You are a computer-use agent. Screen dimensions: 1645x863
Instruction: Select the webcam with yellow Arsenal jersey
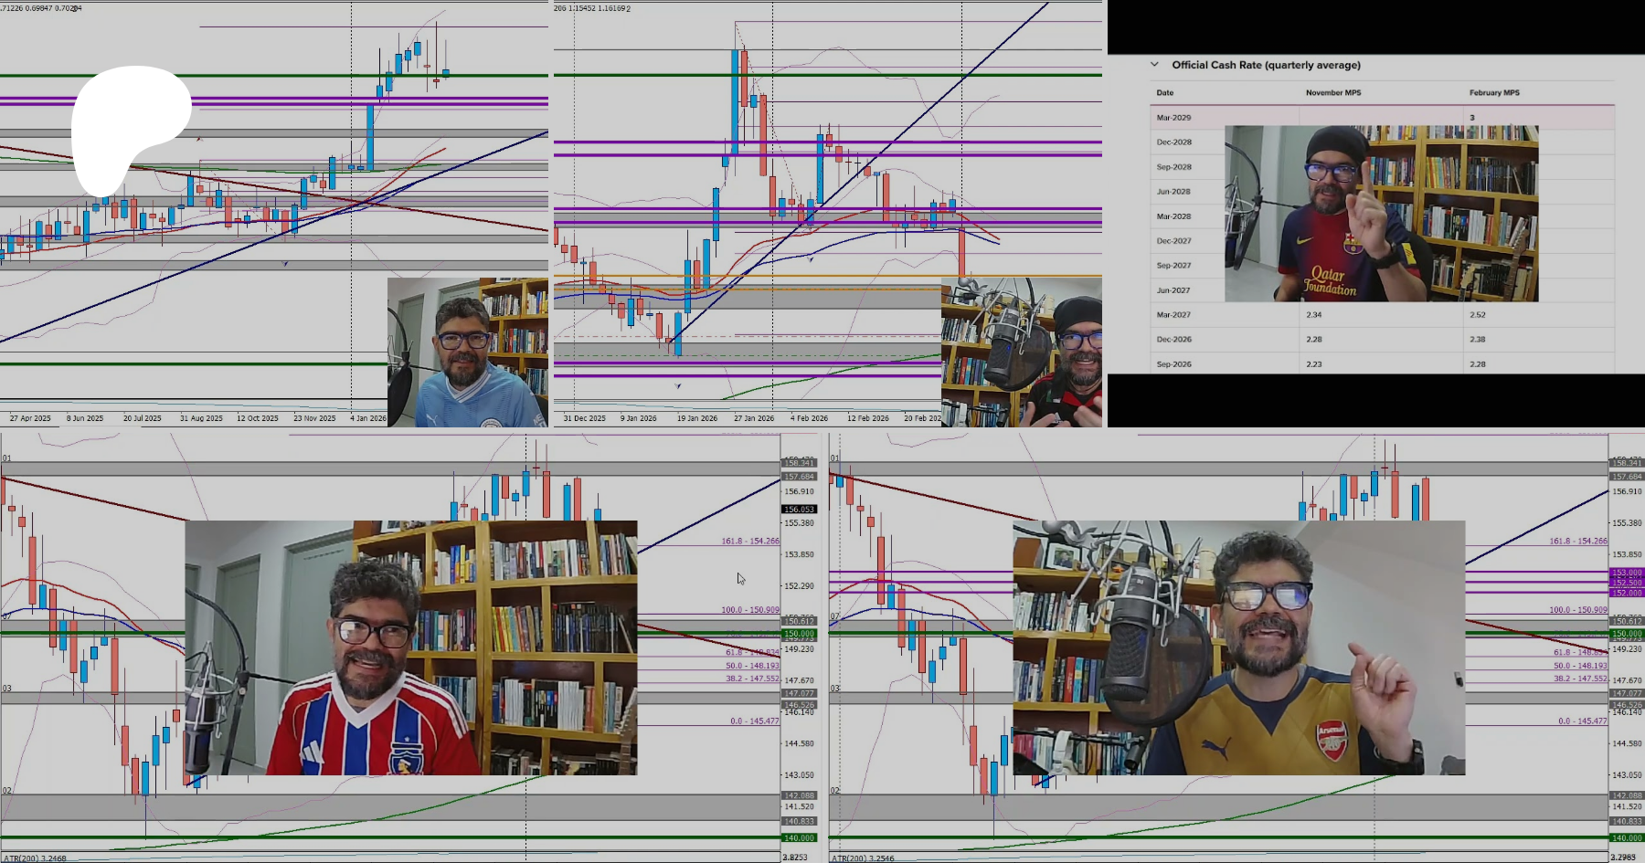[x=1238, y=648]
